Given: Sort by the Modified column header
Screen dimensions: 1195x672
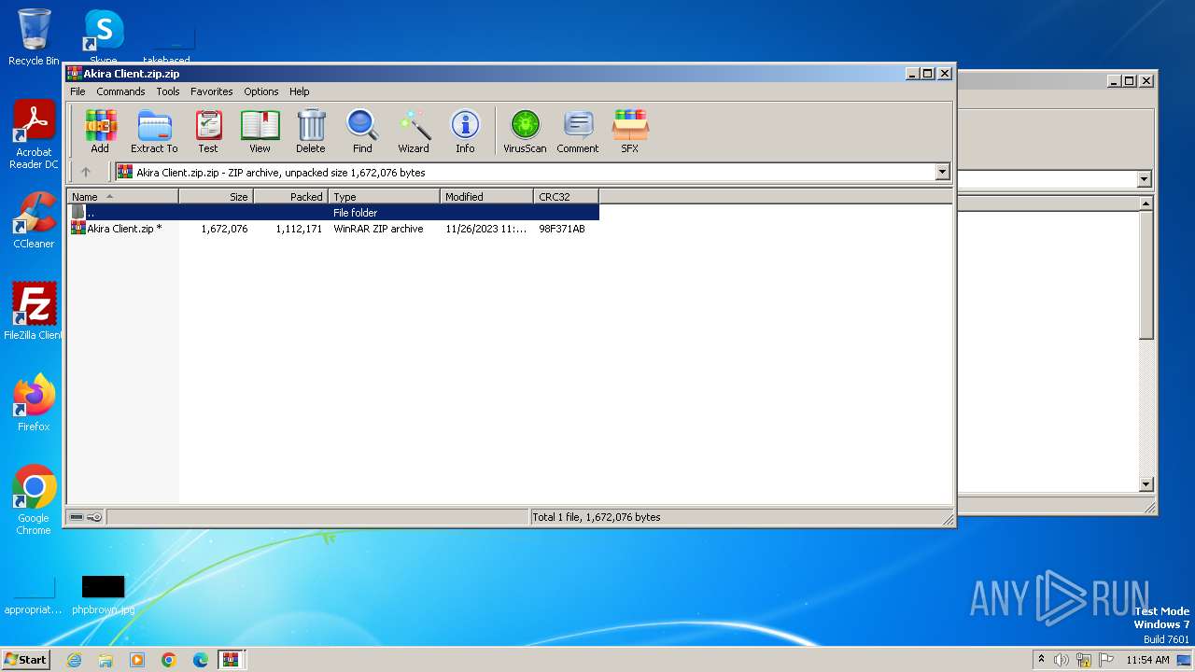Looking at the screenshot, I should click(486, 196).
